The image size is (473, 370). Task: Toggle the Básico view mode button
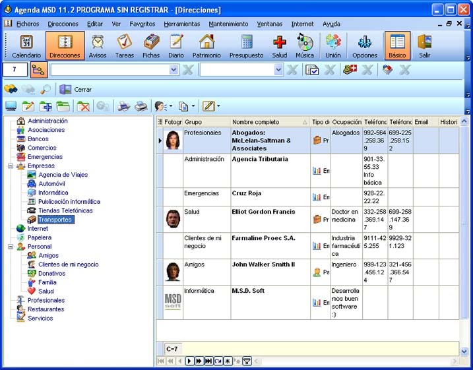tap(397, 46)
